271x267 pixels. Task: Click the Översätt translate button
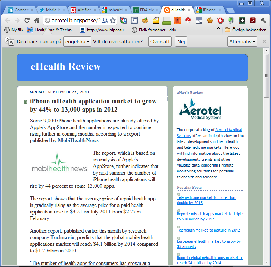(x=160, y=41)
